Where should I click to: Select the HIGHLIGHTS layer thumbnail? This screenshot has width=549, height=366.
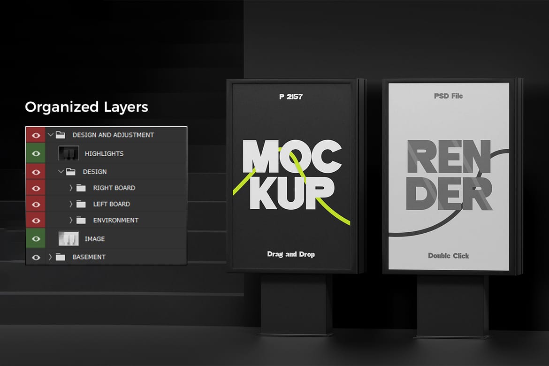69,153
